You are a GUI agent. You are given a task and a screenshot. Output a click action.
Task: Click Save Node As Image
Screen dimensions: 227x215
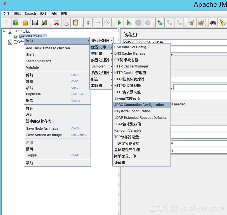57,129
